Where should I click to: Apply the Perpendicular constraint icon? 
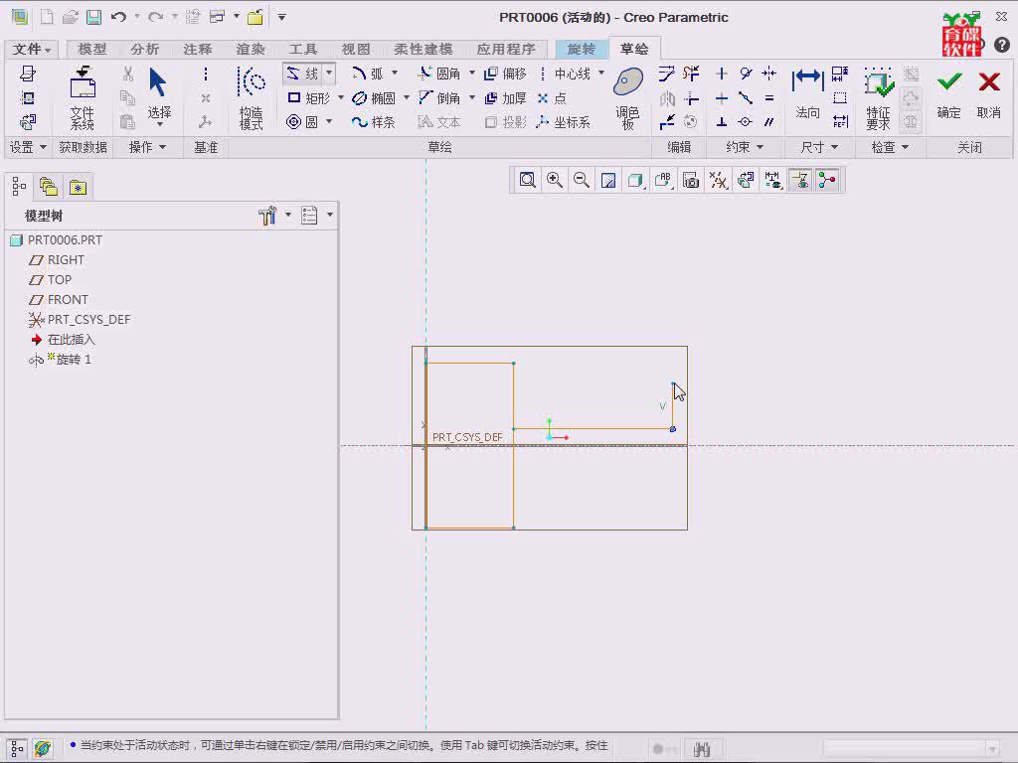click(x=722, y=122)
